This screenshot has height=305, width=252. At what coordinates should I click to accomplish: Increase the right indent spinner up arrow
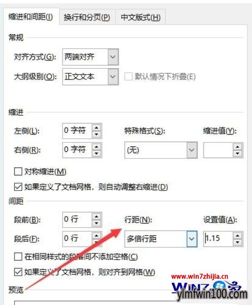97,147
